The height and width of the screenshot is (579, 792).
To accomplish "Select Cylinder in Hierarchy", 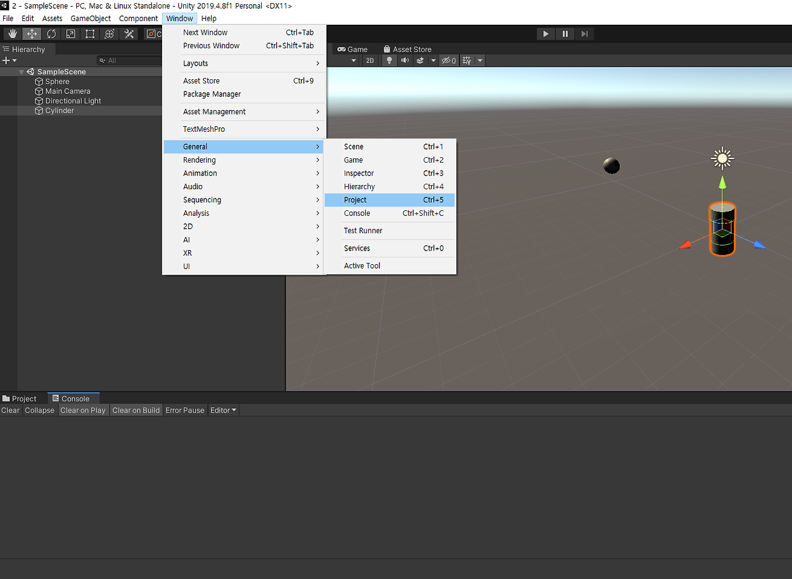I will click(x=59, y=111).
